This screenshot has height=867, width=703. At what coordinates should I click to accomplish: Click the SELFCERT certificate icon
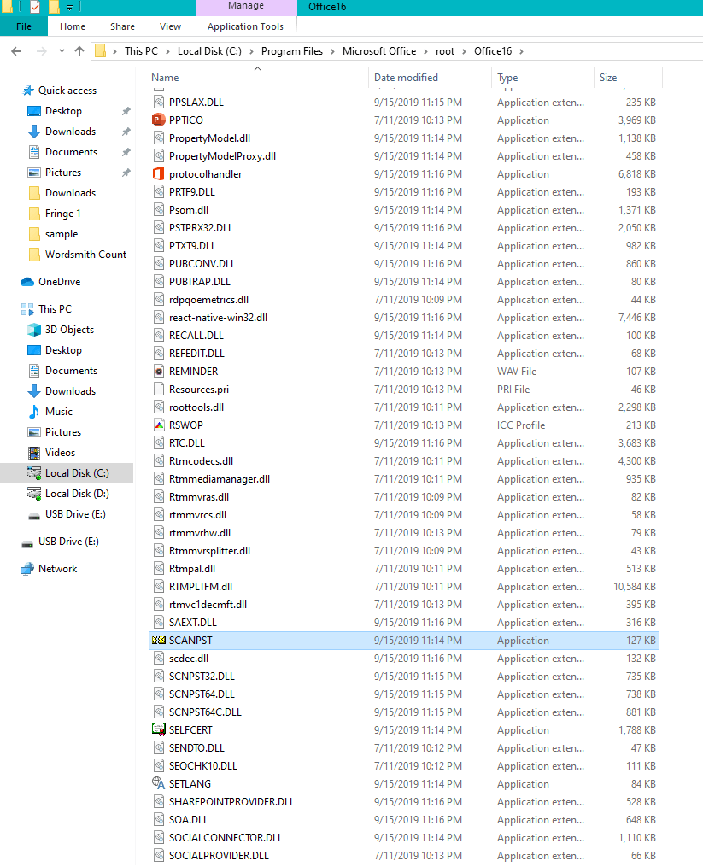point(159,729)
